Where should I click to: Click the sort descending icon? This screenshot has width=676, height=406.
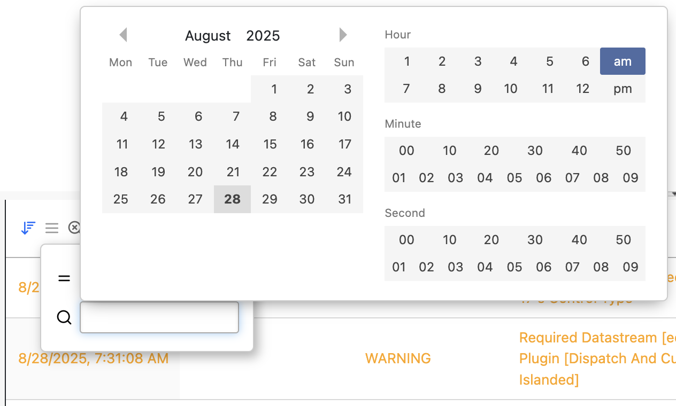[x=28, y=228]
